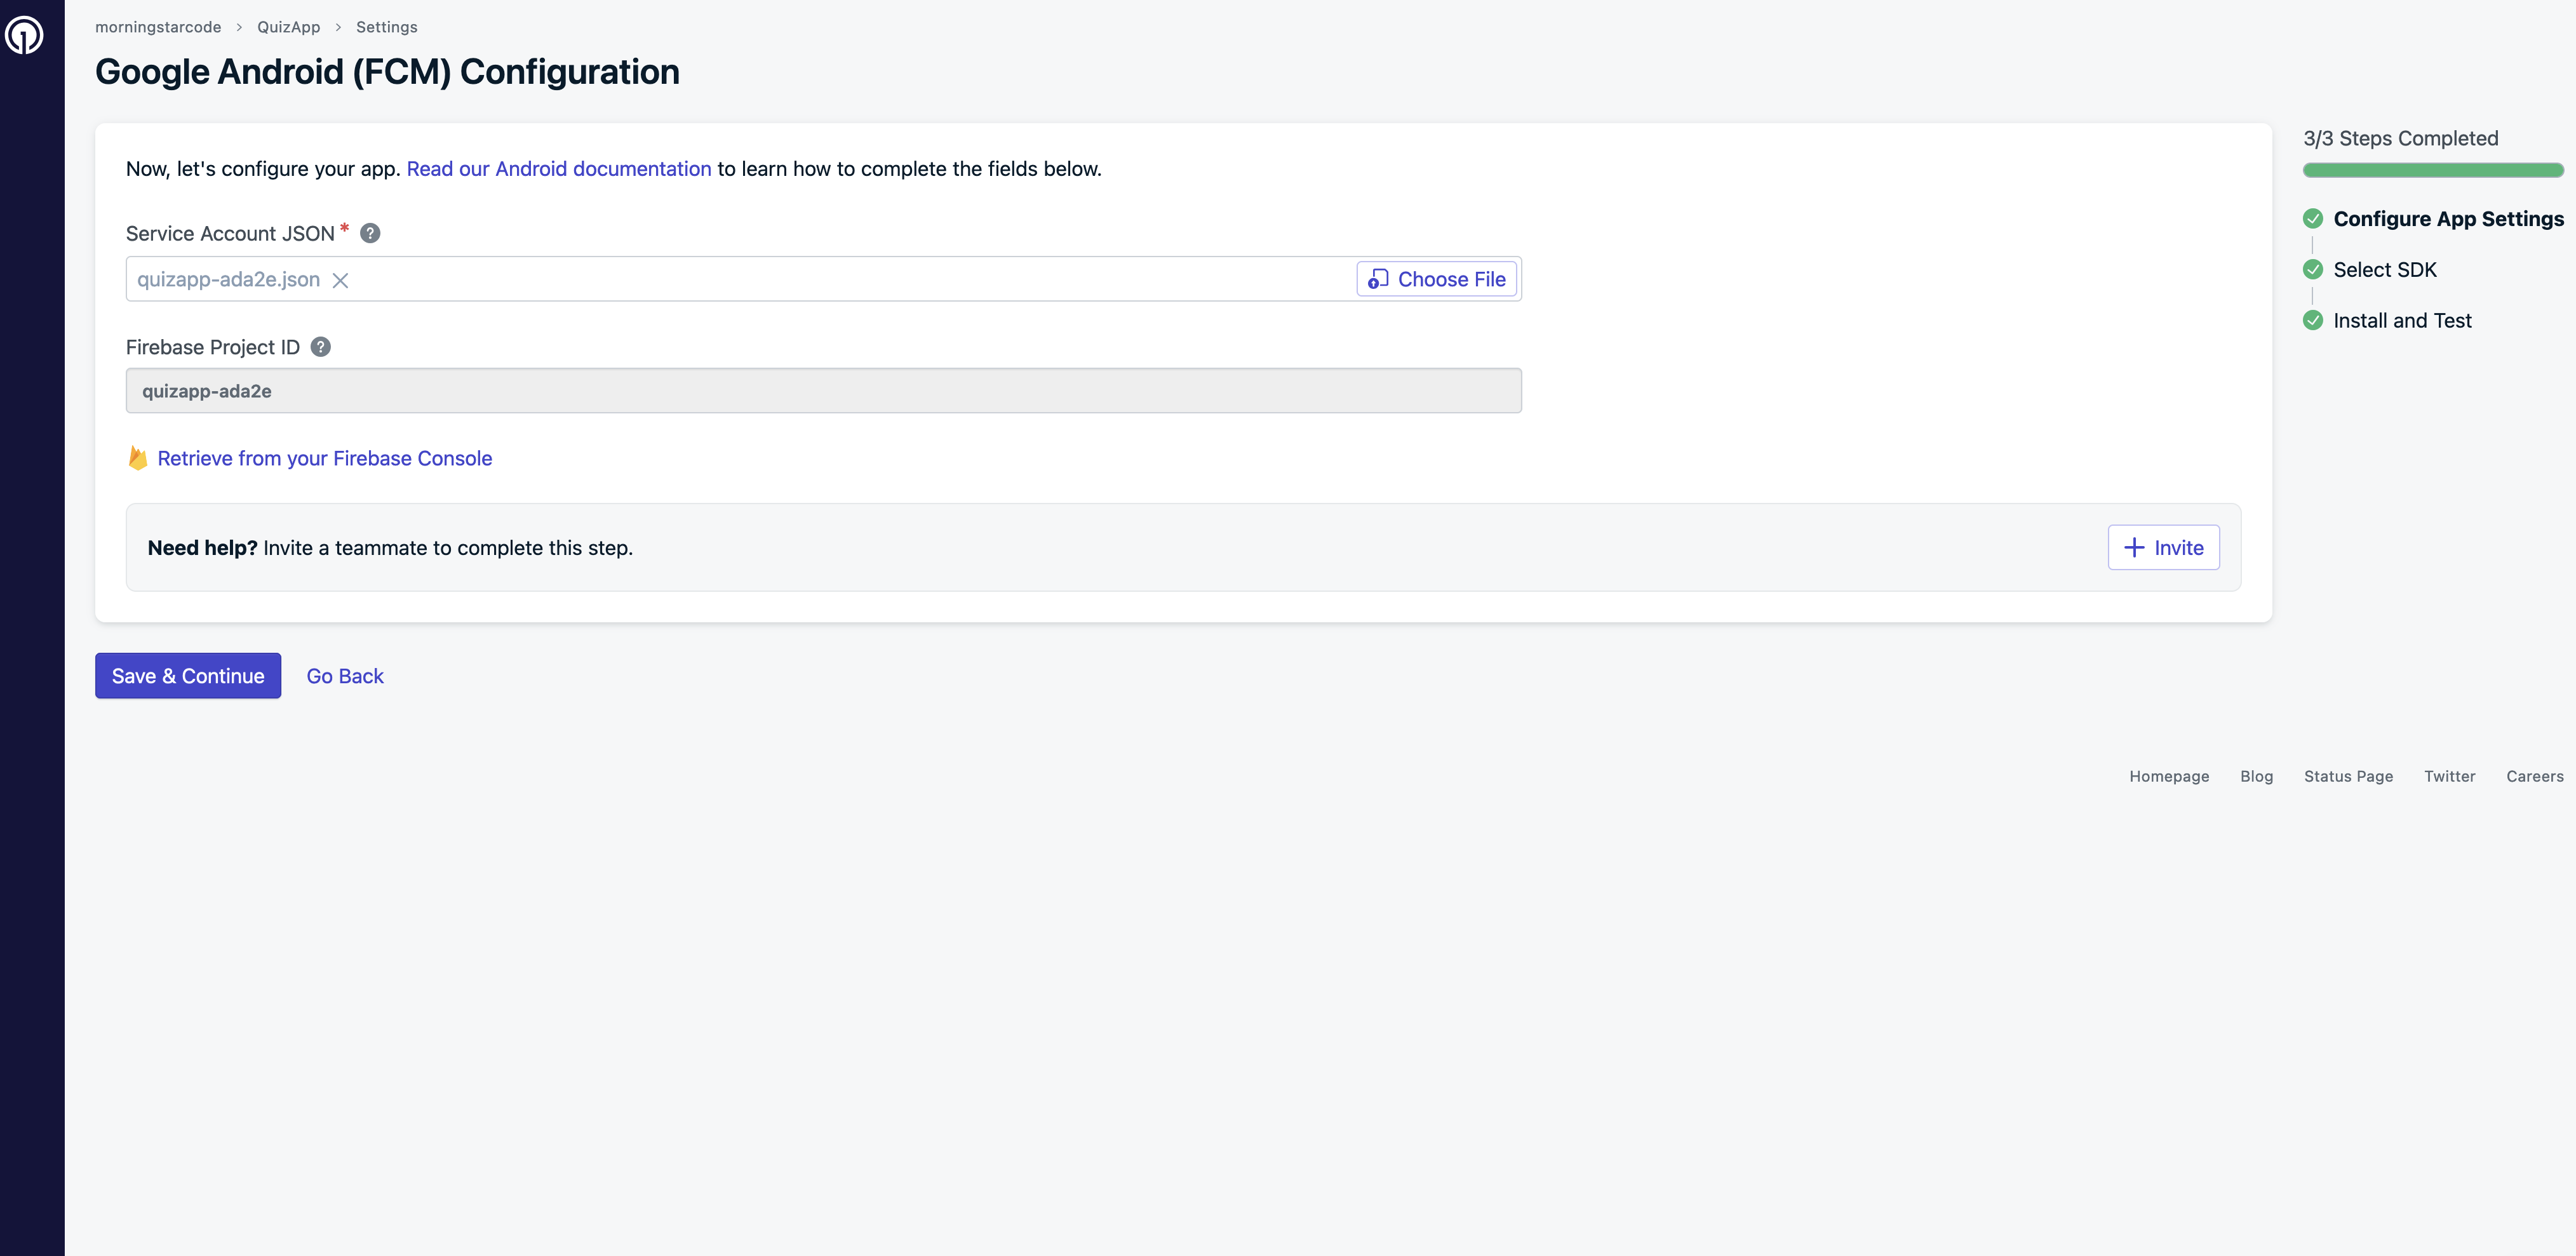Go to morningstarcode breadcrumb
2576x1256 pixels.
158,27
